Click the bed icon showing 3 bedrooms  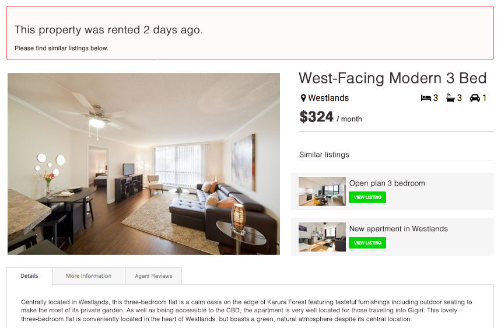tap(426, 98)
